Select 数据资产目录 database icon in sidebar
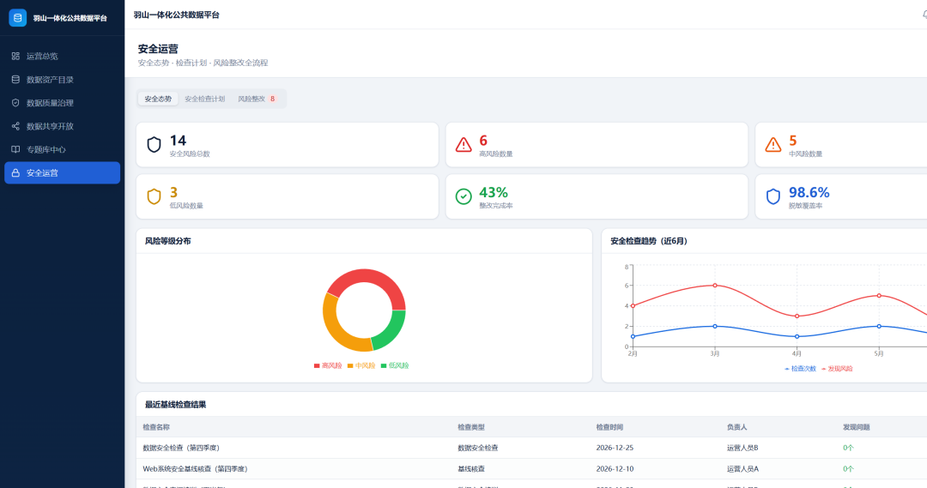Image resolution: width=927 pixels, height=488 pixels. point(16,79)
